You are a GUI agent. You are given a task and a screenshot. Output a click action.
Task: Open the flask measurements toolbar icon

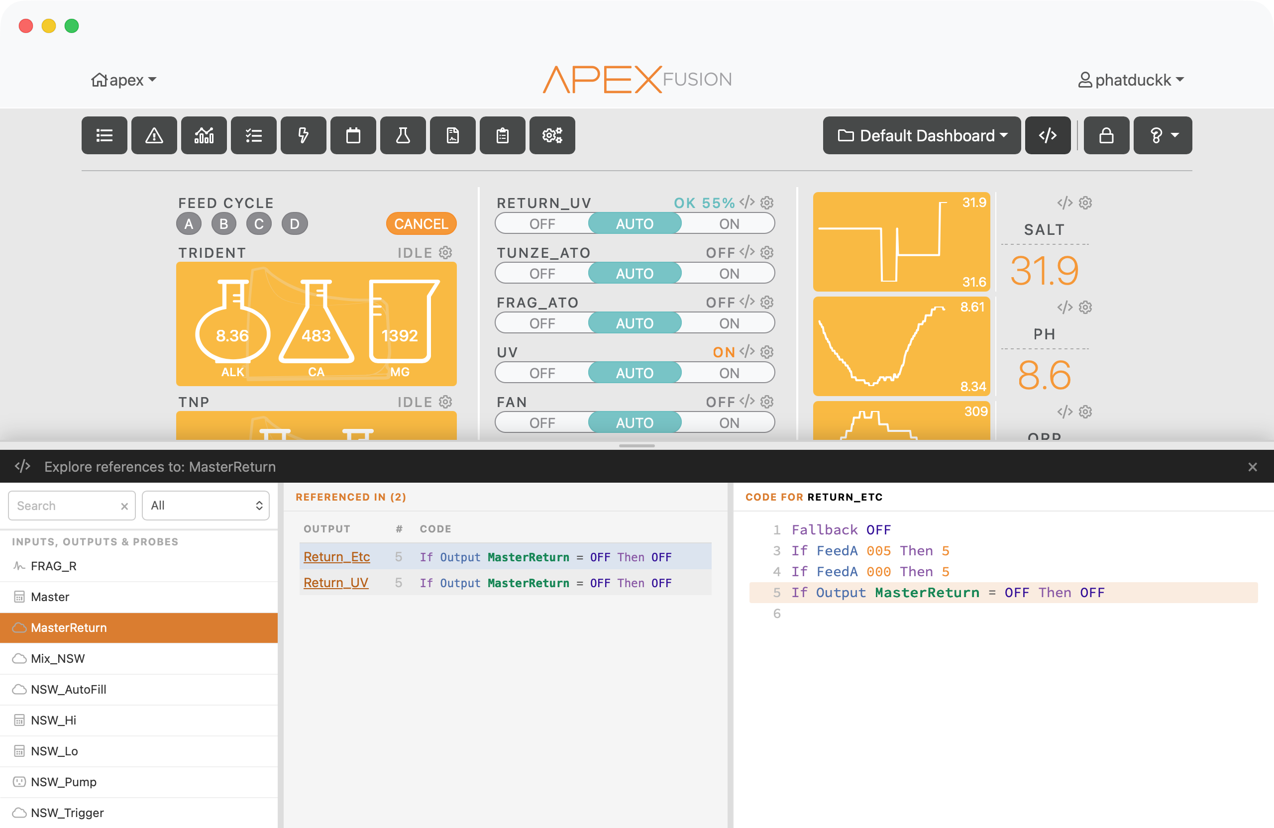pyautogui.click(x=403, y=135)
